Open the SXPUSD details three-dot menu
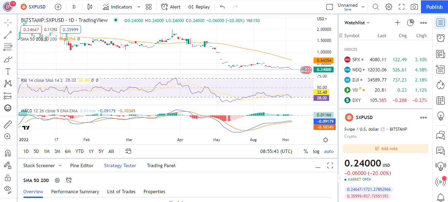 423,117
